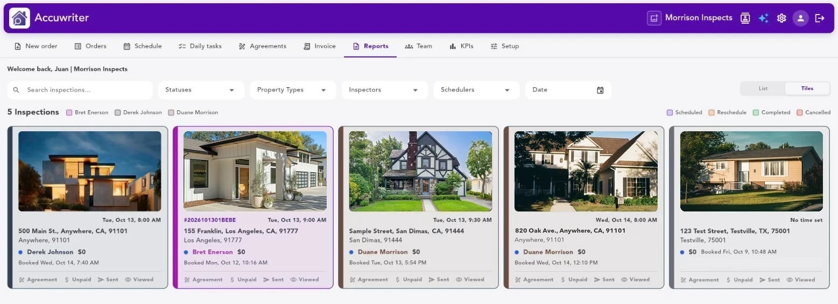Click Bret Enerson name on Franklin card

(213, 252)
